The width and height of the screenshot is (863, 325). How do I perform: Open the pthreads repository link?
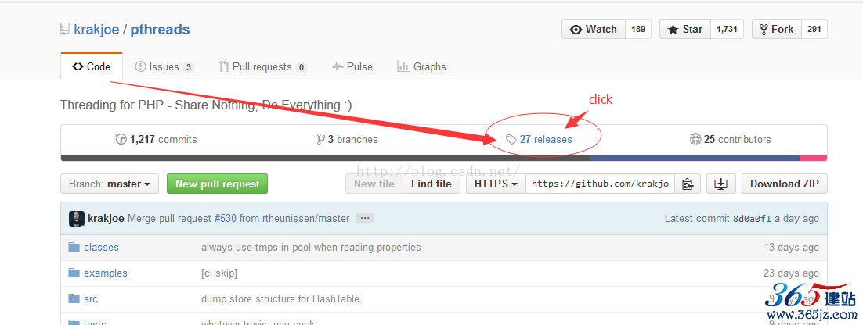160,30
